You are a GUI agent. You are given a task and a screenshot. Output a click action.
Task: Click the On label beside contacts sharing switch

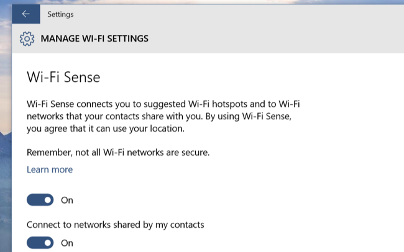(x=67, y=243)
